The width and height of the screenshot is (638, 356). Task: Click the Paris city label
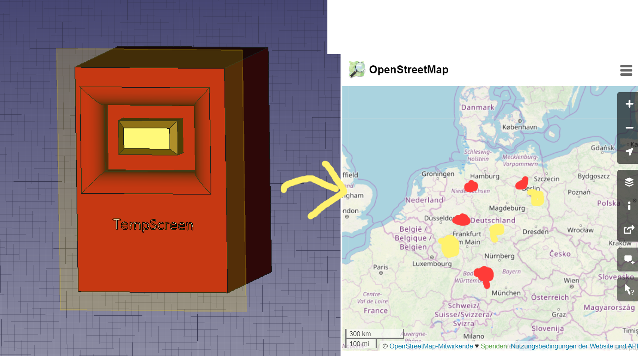[x=380, y=267]
